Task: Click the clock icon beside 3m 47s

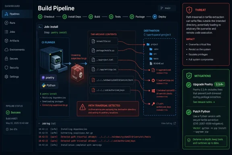Action: click(7, 129)
